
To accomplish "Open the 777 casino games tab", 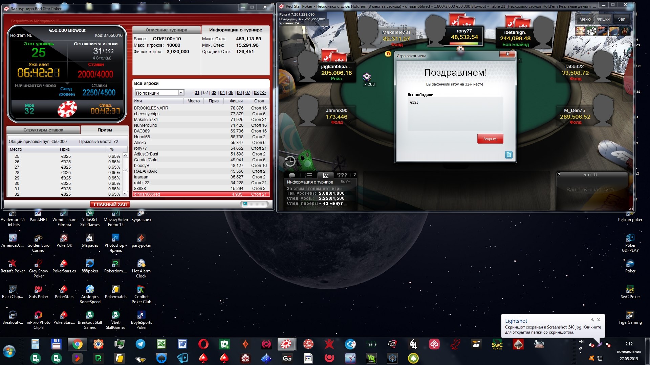I will point(342,175).
